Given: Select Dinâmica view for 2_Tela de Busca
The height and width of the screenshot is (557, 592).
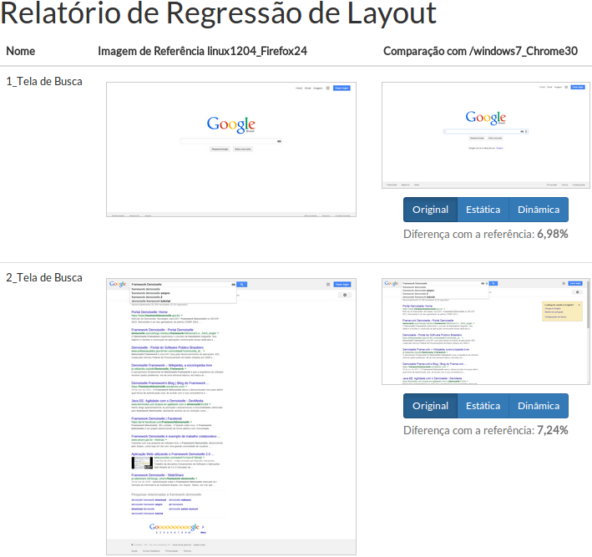Looking at the screenshot, I should [539, 406].
